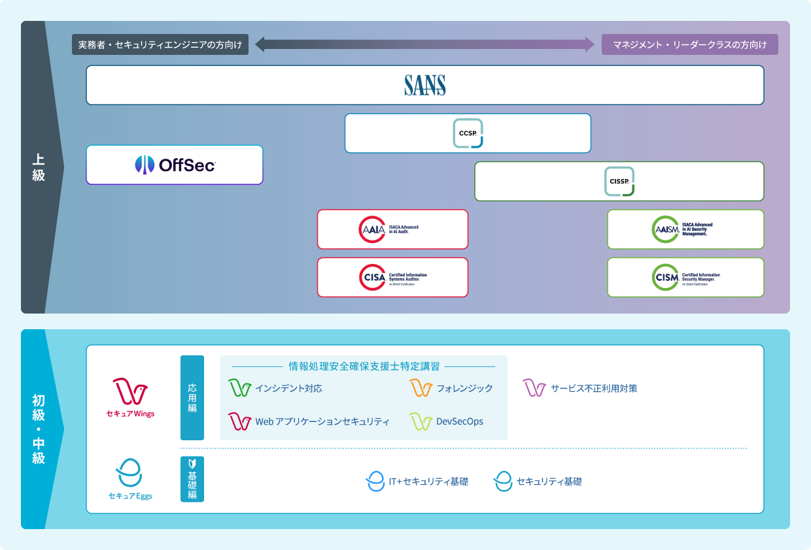Open the サービス不正利用対策 course link
Screen dimensions: 811x550
tap(594, 388)
